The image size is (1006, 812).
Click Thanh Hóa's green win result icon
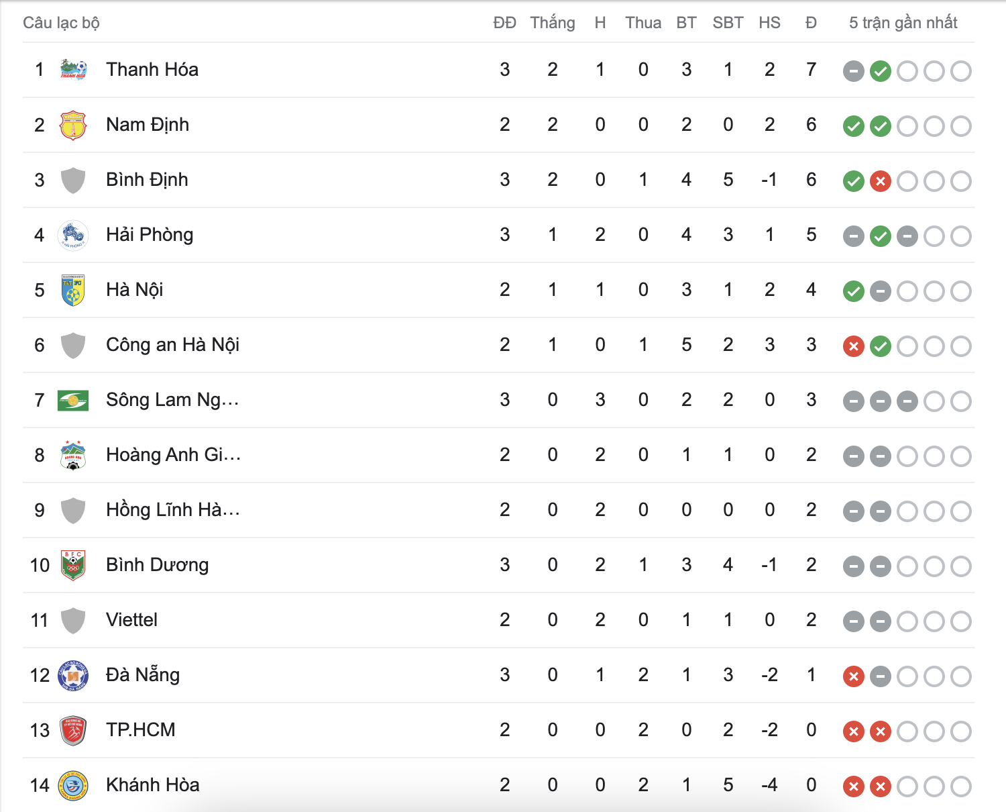(881, 70)
